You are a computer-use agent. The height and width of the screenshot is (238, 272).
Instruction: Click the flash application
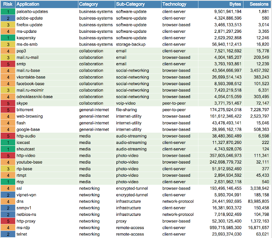(21, 123)
